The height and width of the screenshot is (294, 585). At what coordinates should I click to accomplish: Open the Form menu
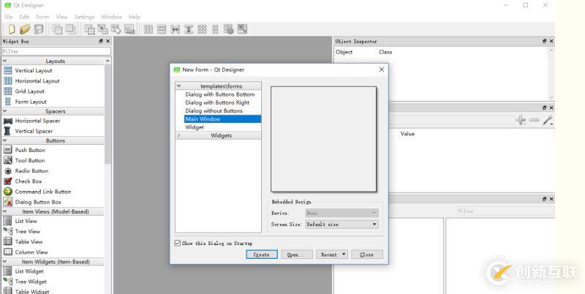42,17
